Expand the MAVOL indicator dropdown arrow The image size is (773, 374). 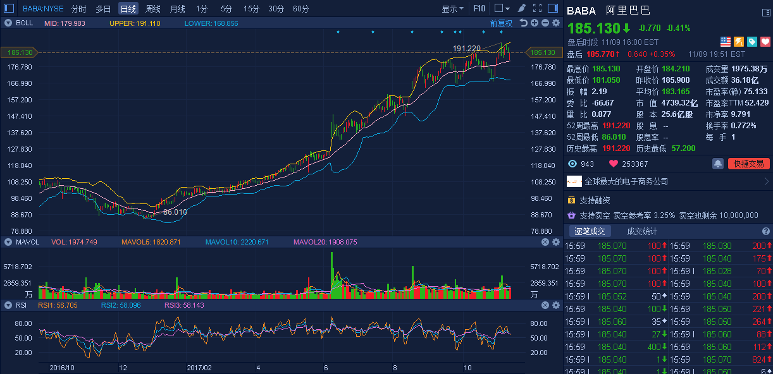[8, 242]
